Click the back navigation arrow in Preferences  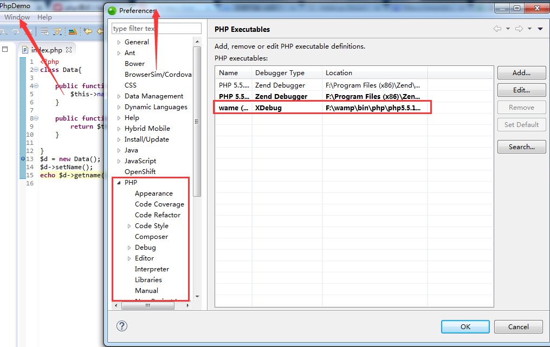click(x=497, y=29)
